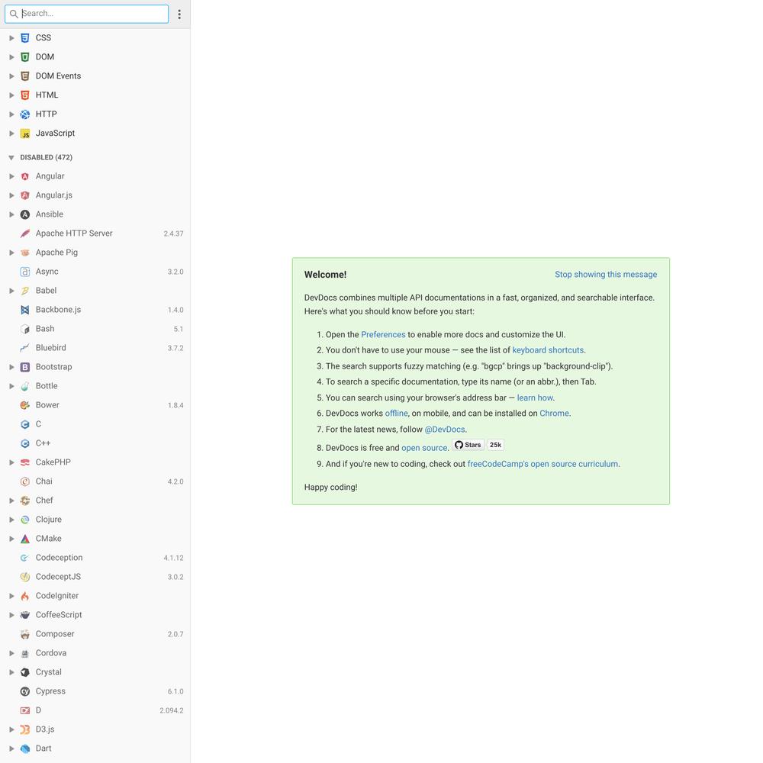
Task: Select the CodeceptJS 3.0.2 entry
Action: (x=95, y=577)
